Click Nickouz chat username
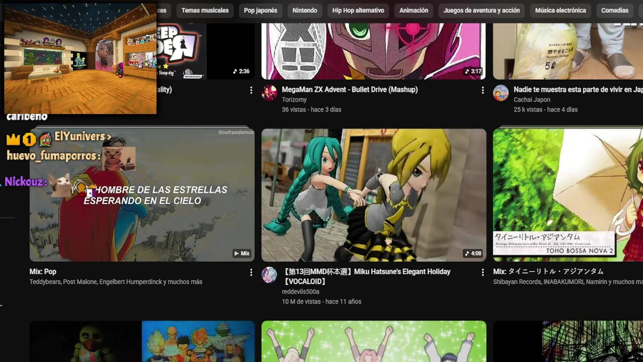This screenshot has width=643, height=362. [x=26, y=182]
